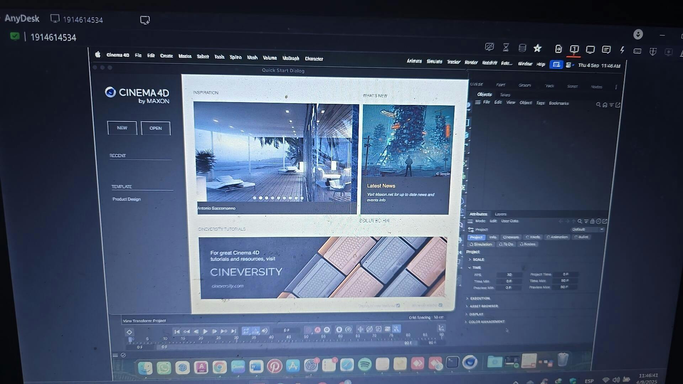
Task: Jump to the animation start frame
Action: [x=177, y=331]
